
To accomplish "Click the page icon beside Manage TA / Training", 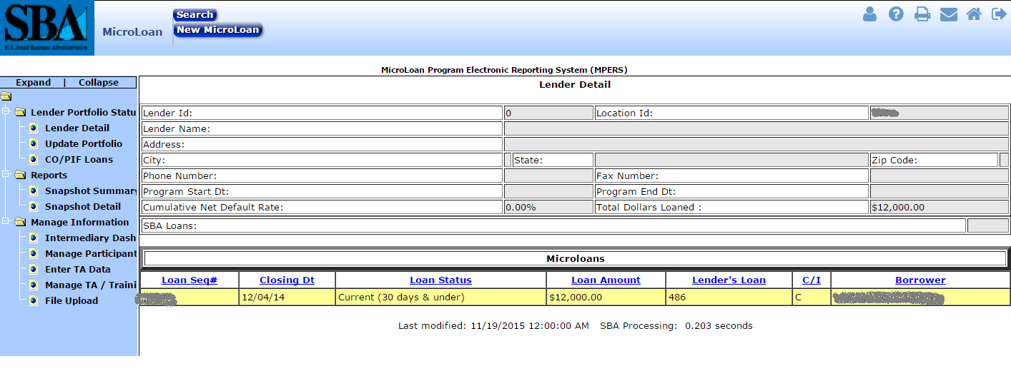I will click(x=33, y=285).
